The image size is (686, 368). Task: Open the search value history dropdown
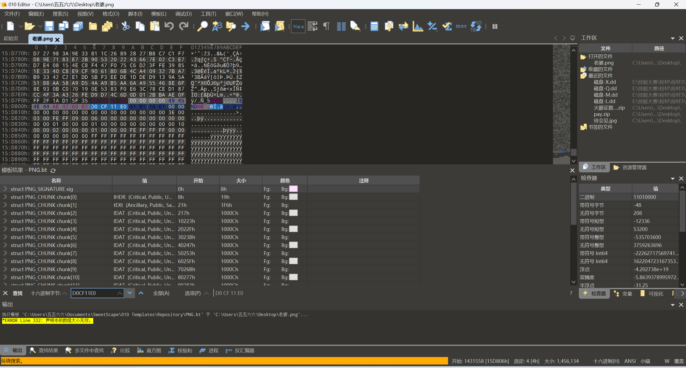click(120, 293)
